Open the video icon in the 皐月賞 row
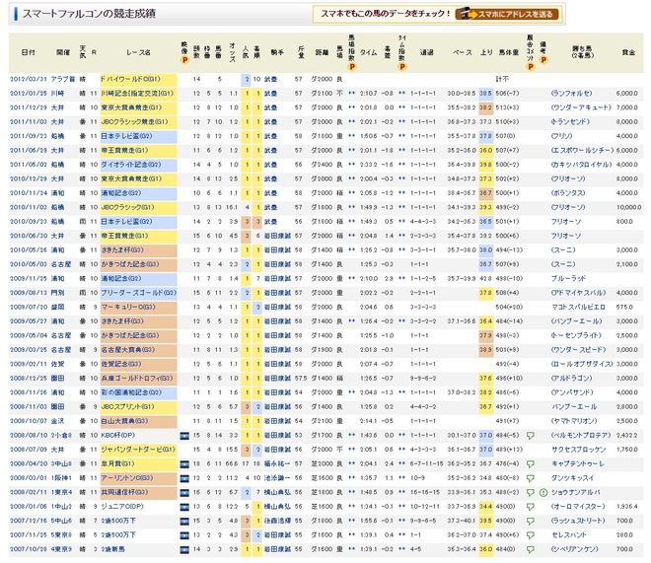 tap(184, 464)
